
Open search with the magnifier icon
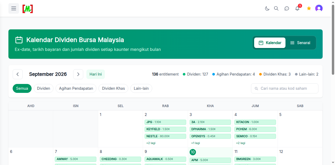(x=276, y=8)
